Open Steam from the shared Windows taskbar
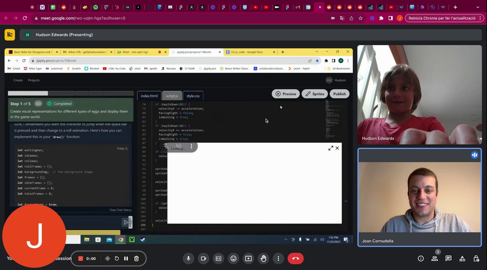The height and width of the screenshot is (270, 487). (x=143, y=240)
